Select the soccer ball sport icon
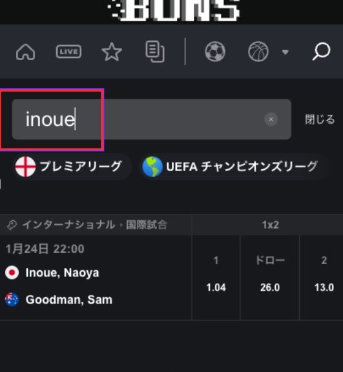343x372 pixels. coord(215,52)
